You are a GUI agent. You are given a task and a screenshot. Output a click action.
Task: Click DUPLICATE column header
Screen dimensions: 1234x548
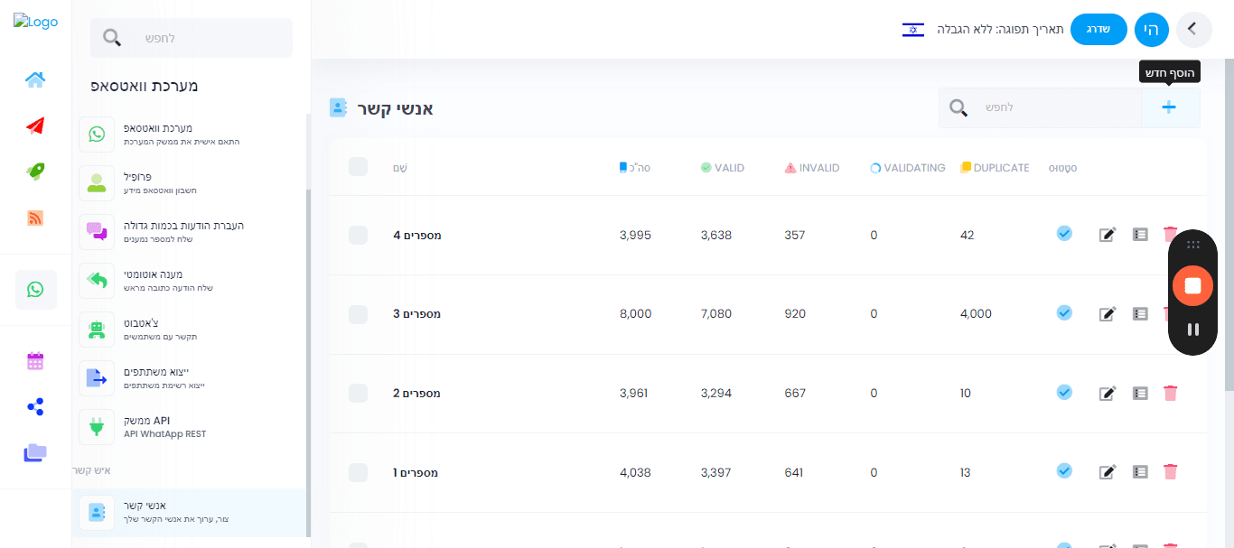pos(995,168)
